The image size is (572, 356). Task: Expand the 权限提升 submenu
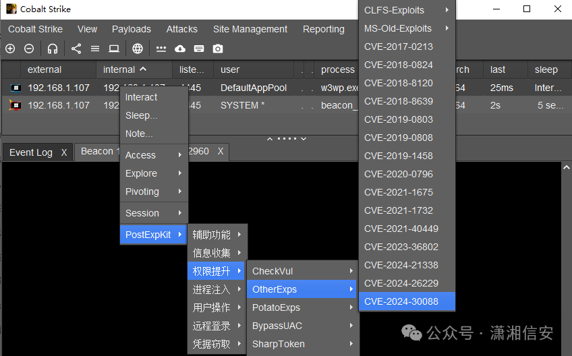pos(216,271)
